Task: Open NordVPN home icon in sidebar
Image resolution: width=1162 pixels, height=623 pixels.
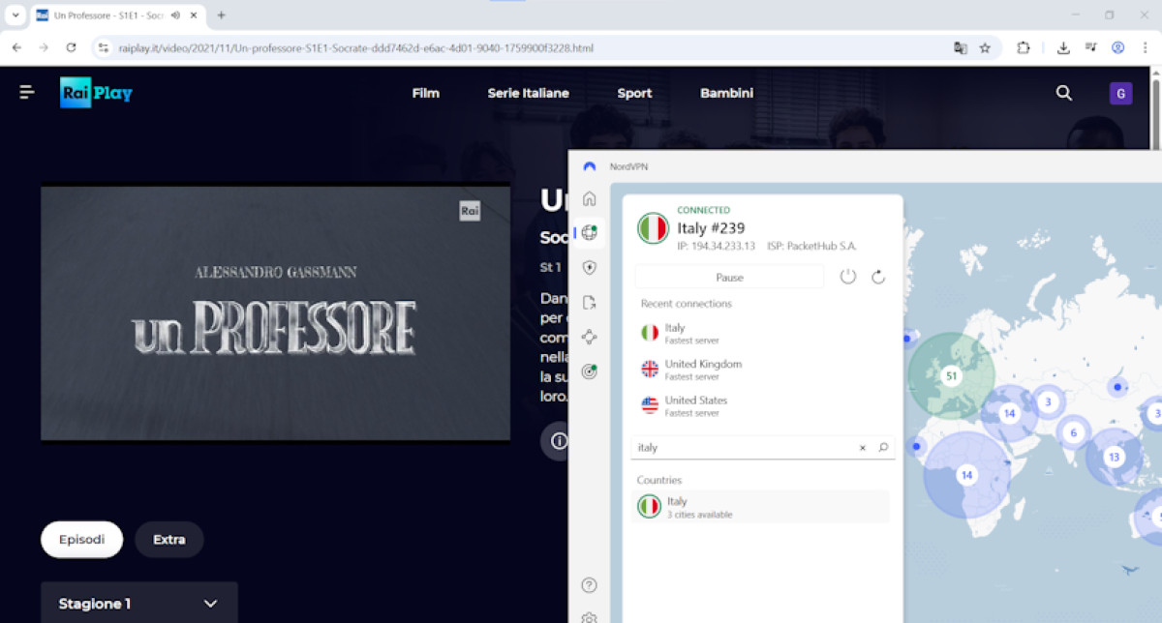Action: tap(589, 198)
